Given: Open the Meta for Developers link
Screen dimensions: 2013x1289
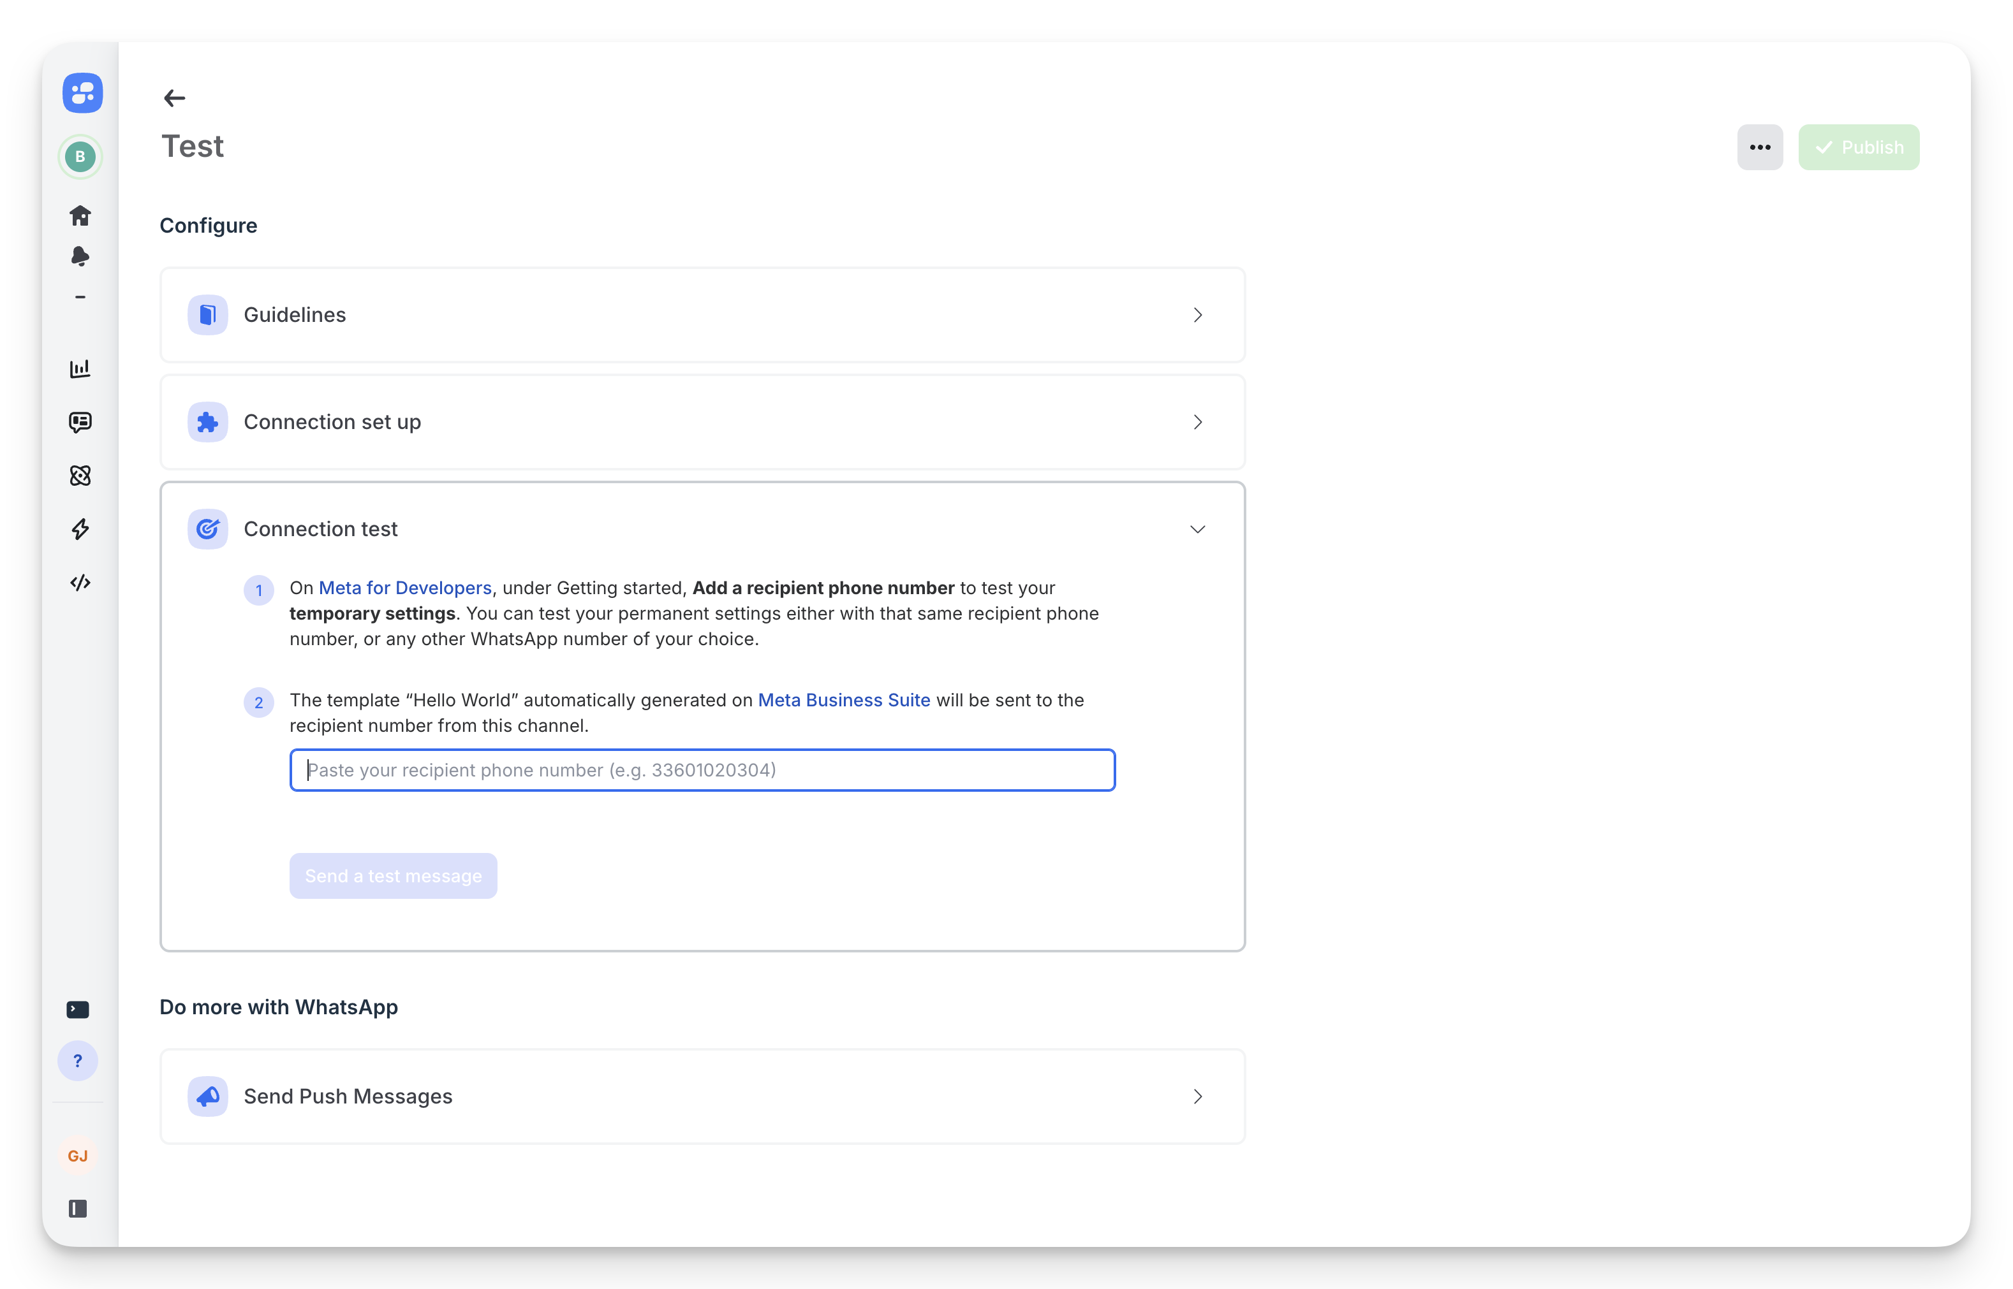Looking at the screenshot, I should (405, 588).
